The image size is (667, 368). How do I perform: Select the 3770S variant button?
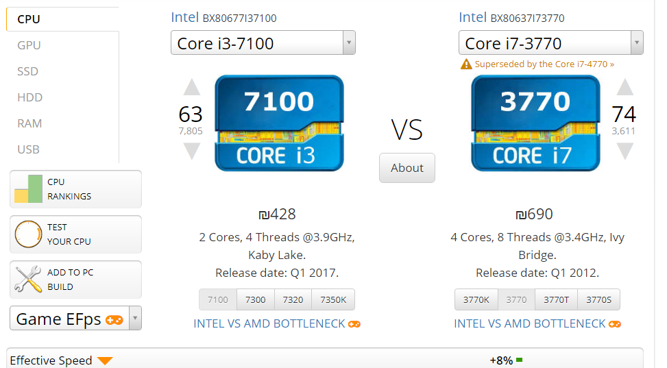pos(598,300)
